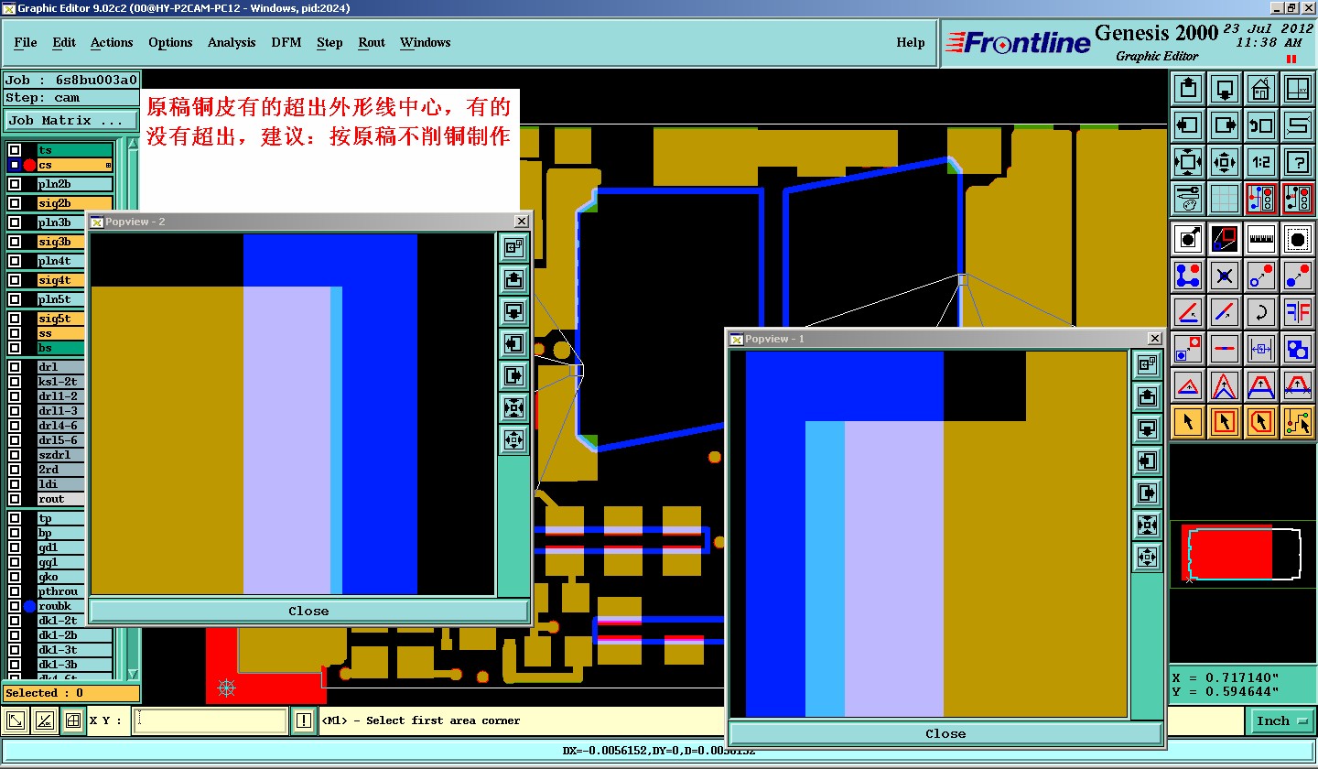Click the plain arrow select pointer icon
This screenshot has width=1318, height=769.
[1188, 422]
